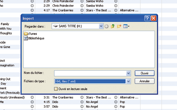Click arrow icon beside Stars - The Best above dialog
The height and width of the screenshot is (110, 177).
click(116, 10)
